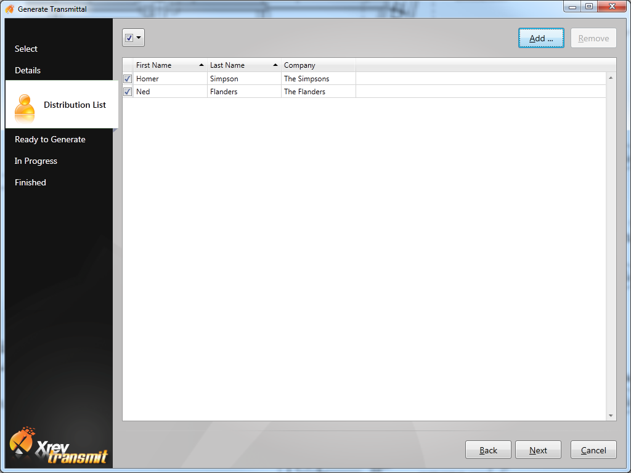This screenshot has width=631, height=473.
Task: Click the Company column header
Action: tap(319, 65)
